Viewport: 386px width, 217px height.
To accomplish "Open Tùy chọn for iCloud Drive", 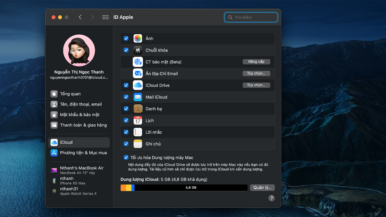I will pyautogui.click(x=256, y=85).
